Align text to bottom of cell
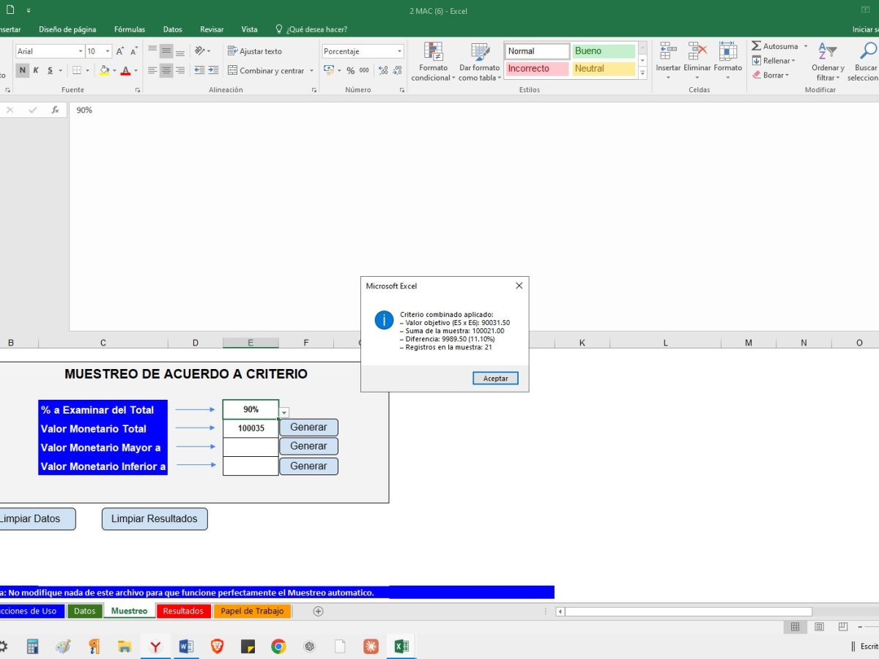This screenshot has height=659, width=879. [180, 51]
